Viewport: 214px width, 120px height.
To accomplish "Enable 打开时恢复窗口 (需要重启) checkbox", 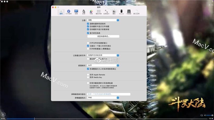I will (88, 49).
